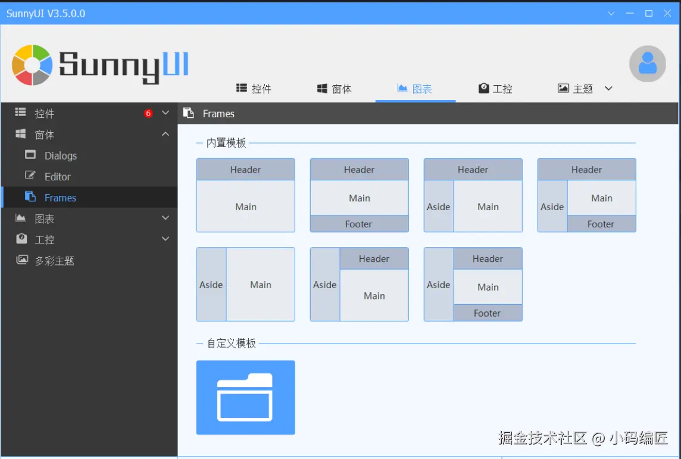The image size is (681, 459).
Task: Select the Aside-Header-Main template
Action: pos(359,284)
